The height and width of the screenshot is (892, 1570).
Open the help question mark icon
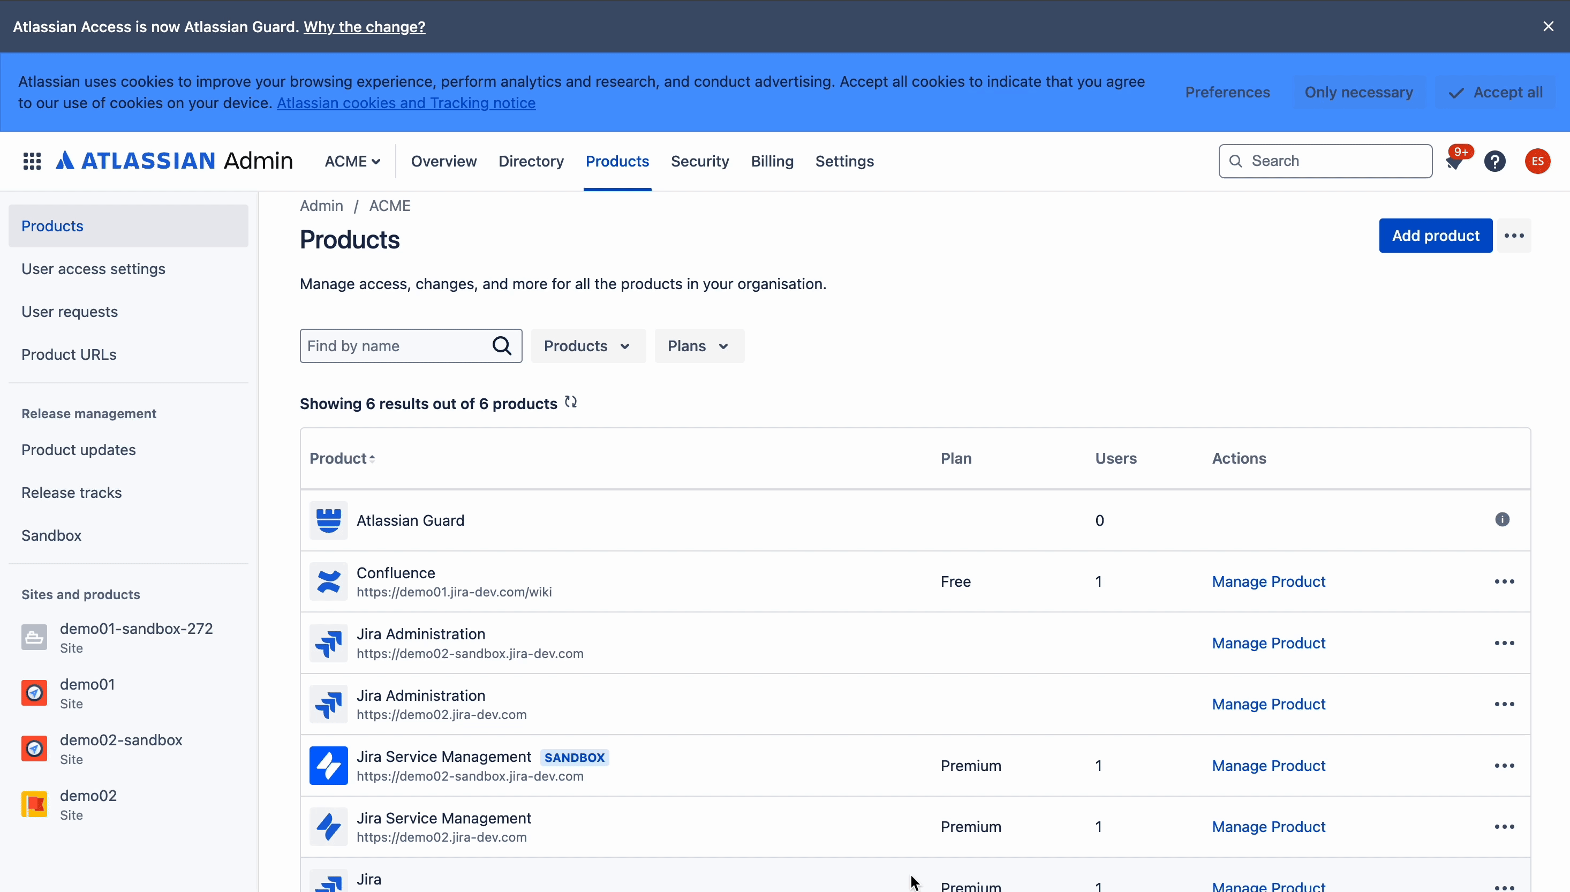[1494, 161]
